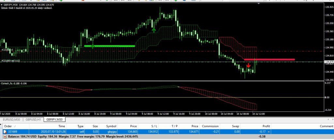334x140 pixels.
Task: Click the Swap column header
Action: (230, 126)
